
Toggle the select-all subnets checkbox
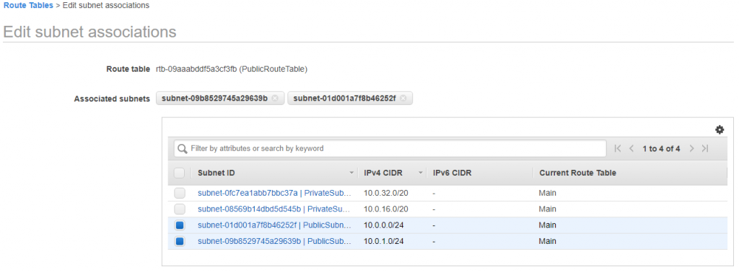click(x=179, y=173)
